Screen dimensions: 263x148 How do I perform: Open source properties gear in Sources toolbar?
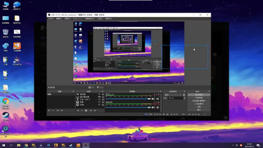pyautogui.click(x=86, y=111)
